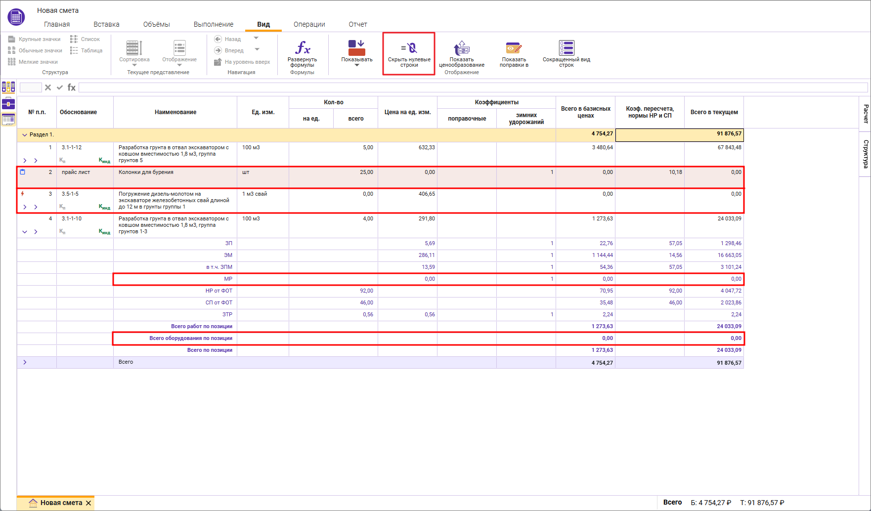Open the Объёмы tab
The image size is (871, 511).
157,24
